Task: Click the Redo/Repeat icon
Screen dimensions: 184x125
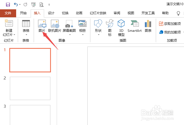Action: point(25,5)
